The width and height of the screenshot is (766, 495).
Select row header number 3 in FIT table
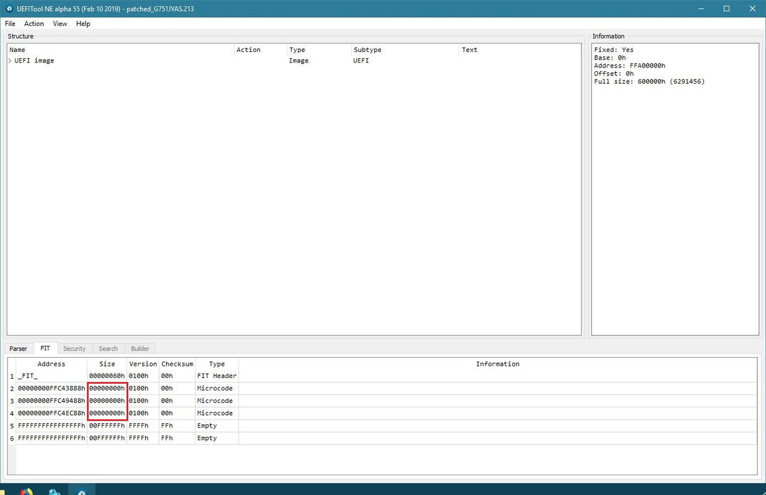coord(12,401)
